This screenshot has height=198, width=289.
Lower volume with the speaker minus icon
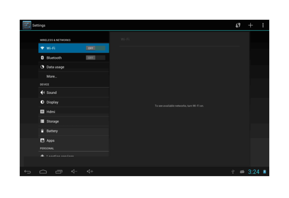pos(74,171)
